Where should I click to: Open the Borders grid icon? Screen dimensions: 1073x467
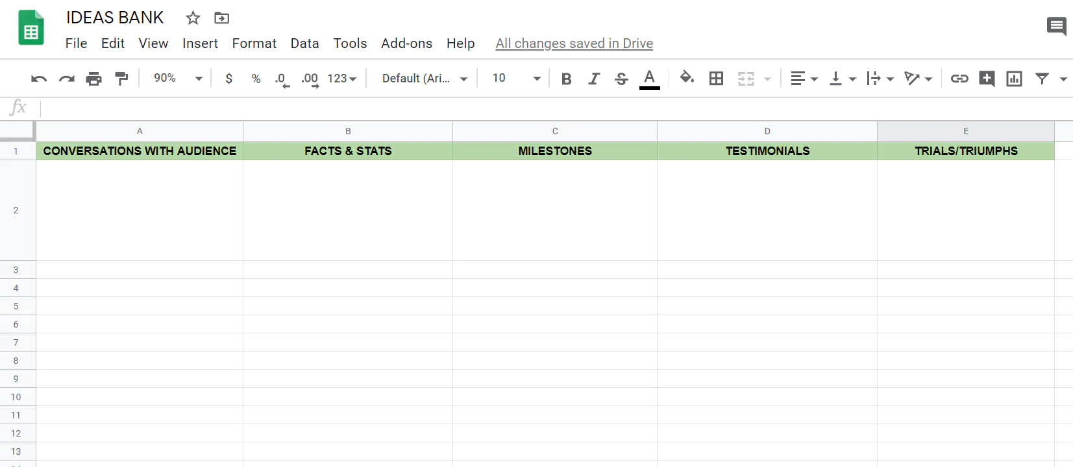716,78
